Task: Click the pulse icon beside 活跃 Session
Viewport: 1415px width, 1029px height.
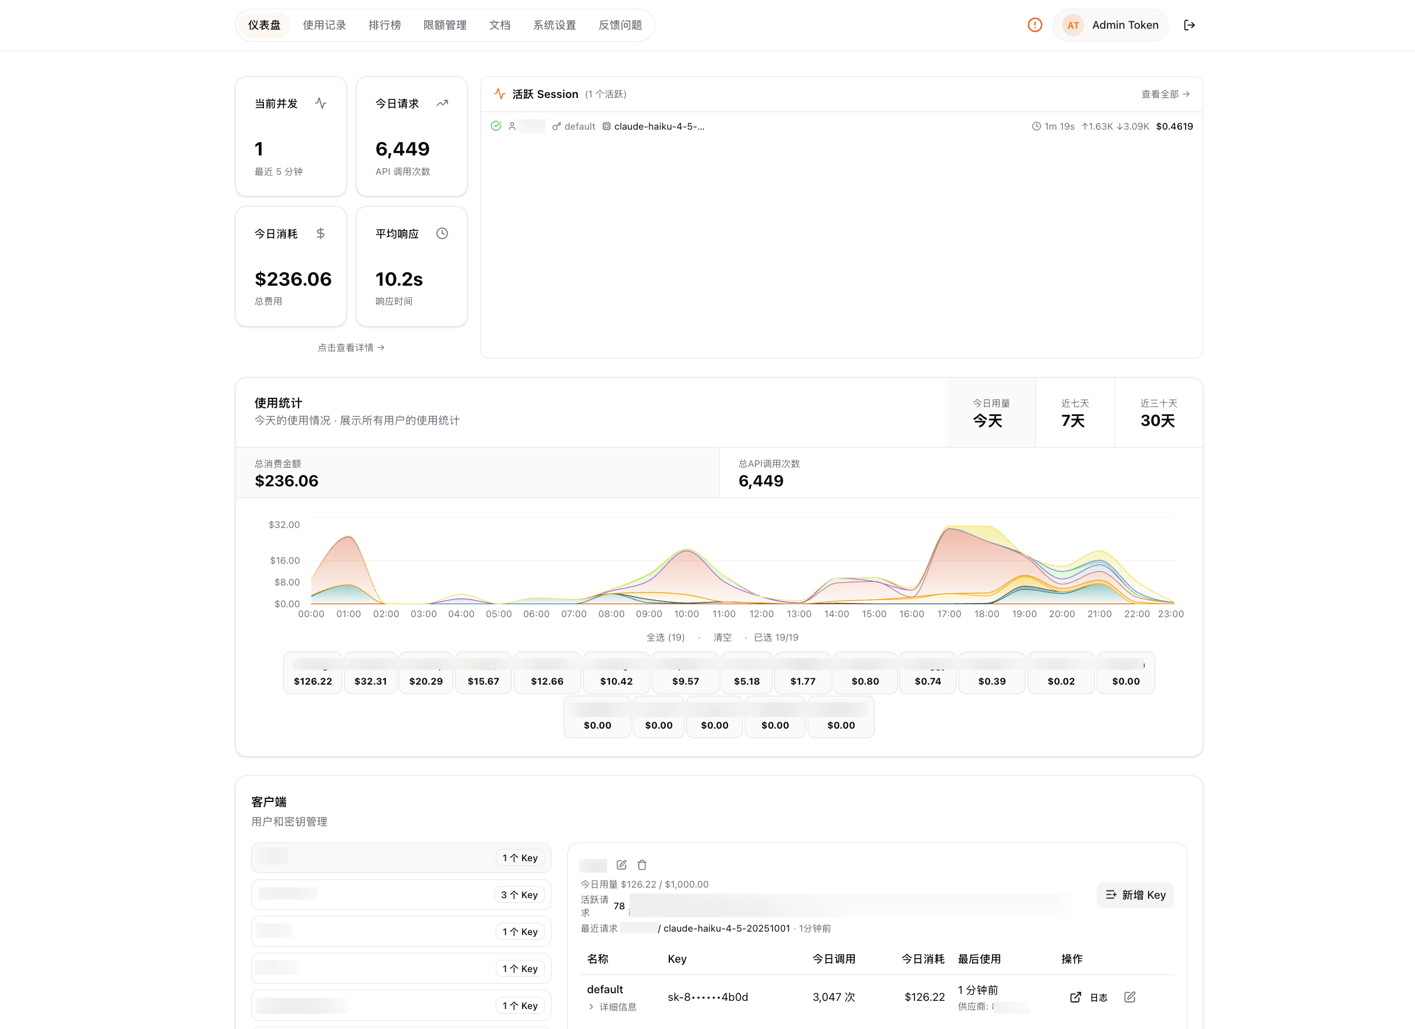Action: coord(499,94)
